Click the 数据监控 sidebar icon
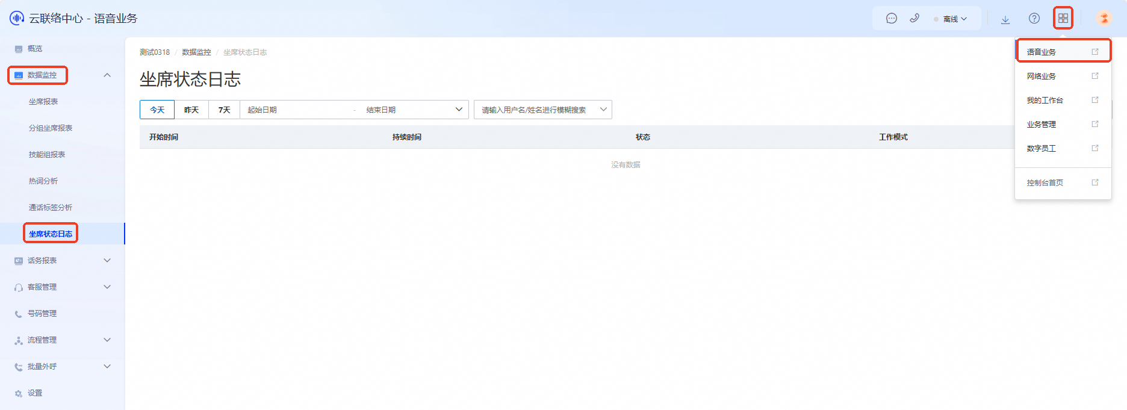Screen dimensions: 1127x410 tap(19, 75)
